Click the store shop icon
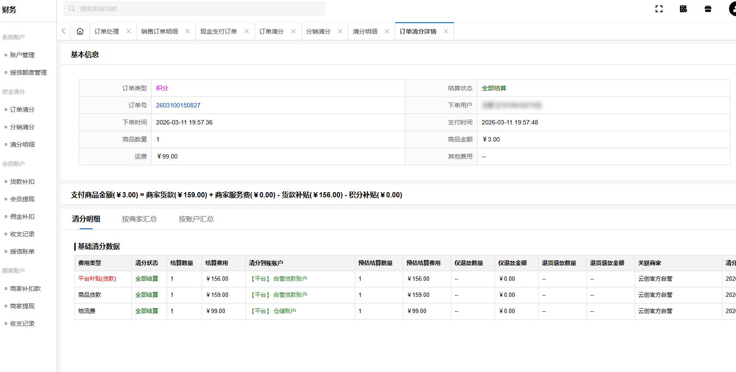 708,9
